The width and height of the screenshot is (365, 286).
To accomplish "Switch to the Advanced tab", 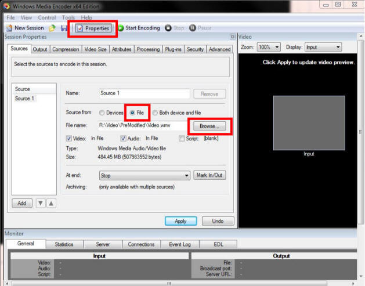I will 219,49.
